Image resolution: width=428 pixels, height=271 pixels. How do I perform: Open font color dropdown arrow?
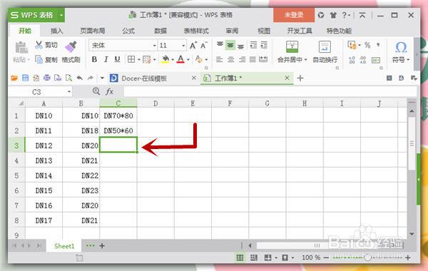point(188,59)
